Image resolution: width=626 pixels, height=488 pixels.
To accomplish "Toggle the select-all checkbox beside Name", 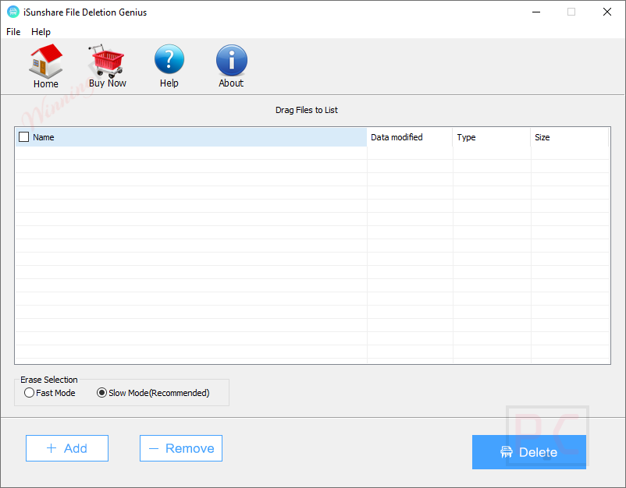I will 24,136.
